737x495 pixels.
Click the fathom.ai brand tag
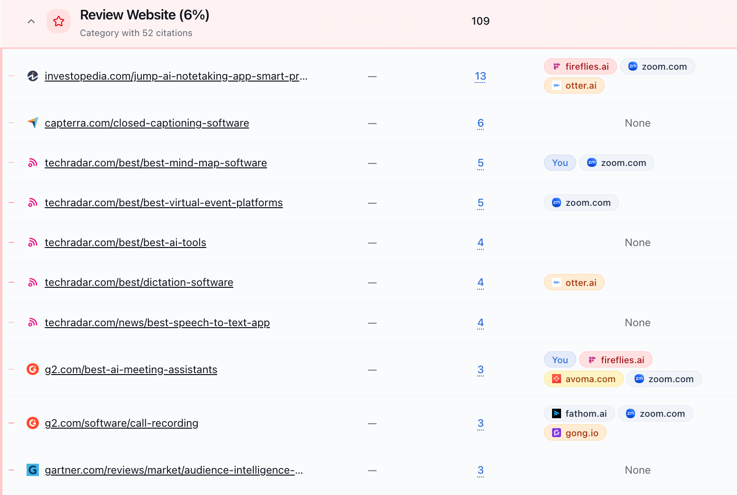pos(579,413)
